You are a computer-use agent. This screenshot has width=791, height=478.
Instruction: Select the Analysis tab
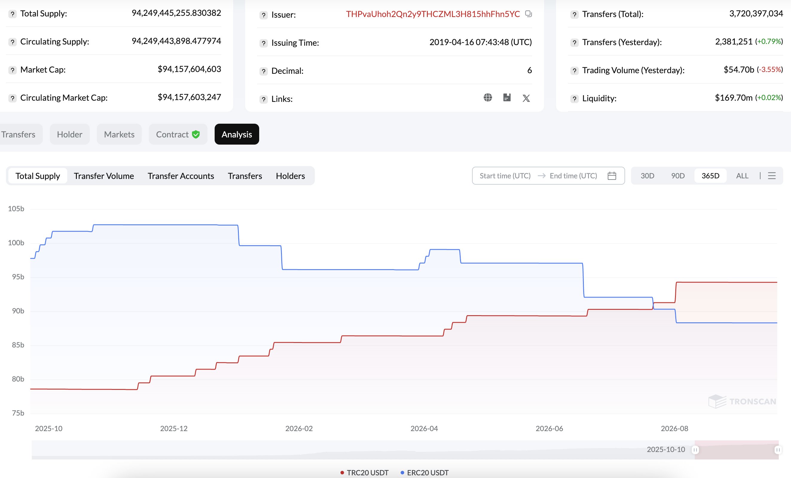pos(236,134)
